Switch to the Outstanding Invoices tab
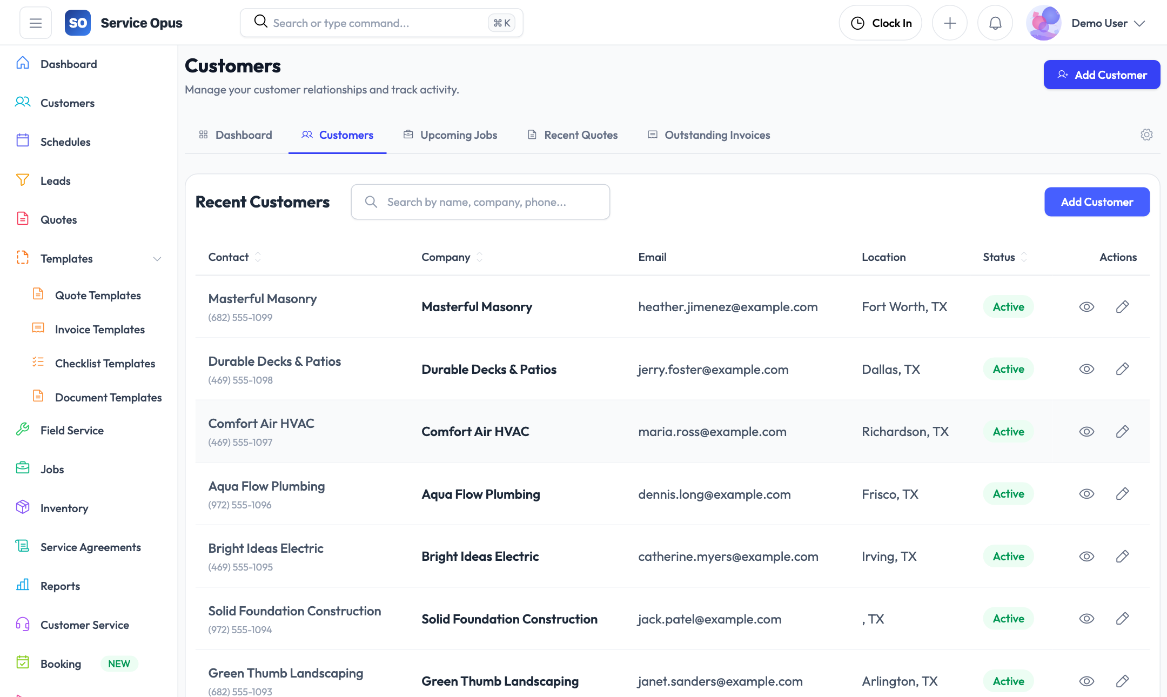The image size is (1167, 697). coord(717,135)
